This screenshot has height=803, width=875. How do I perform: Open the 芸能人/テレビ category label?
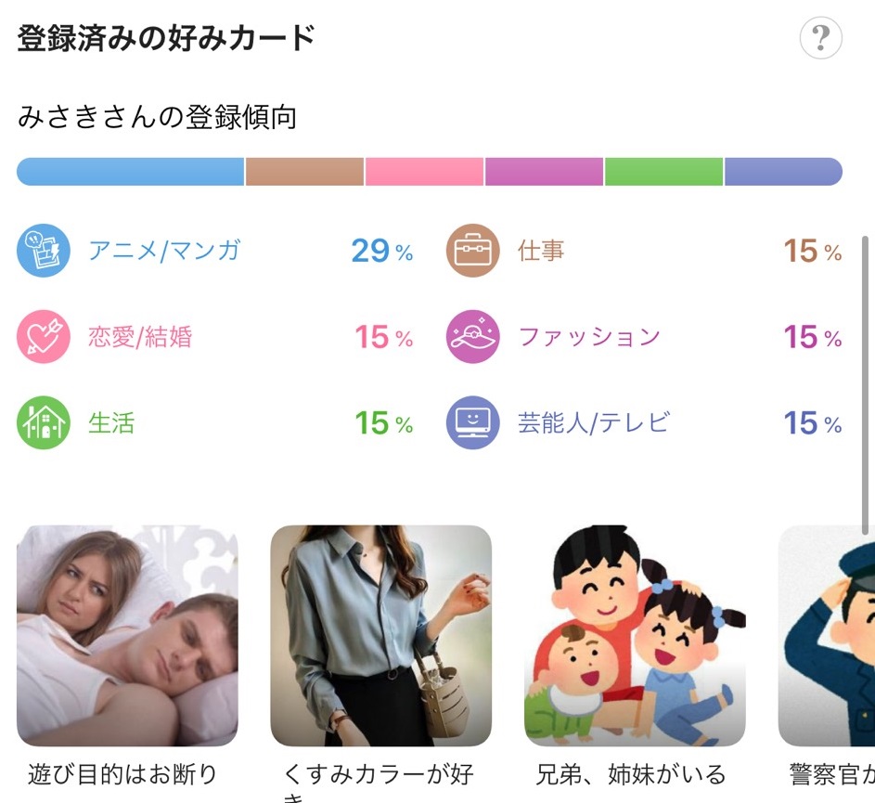594,423
